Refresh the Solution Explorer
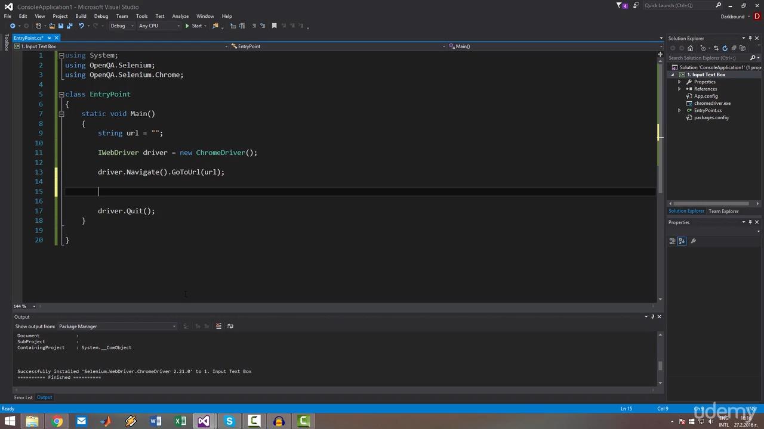Viewport: 764px width, 429px height. [725, 48]
